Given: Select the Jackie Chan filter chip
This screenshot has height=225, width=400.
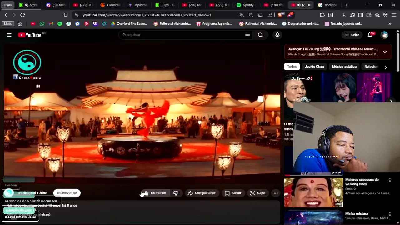Looking at the screenshot, I should 314,67.
